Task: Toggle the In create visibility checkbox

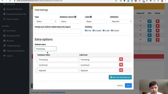Action: coord(93,31)
